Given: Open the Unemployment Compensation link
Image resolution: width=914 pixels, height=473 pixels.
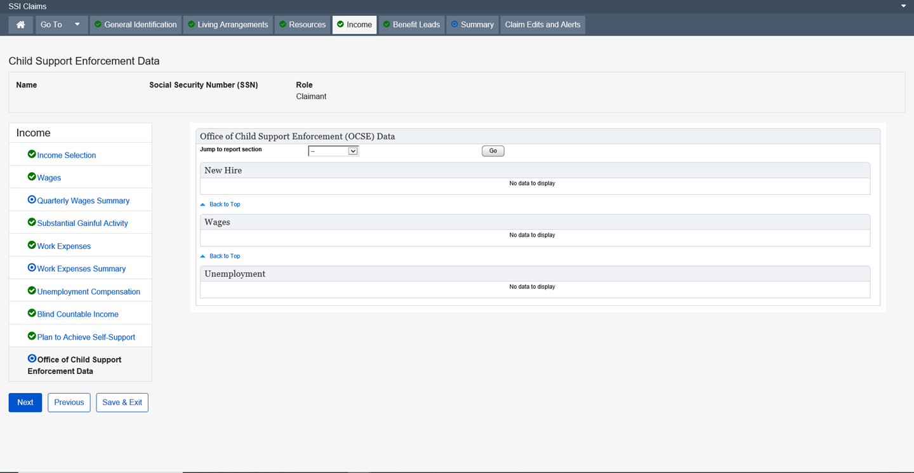Looking at the screenshot, I should [88, 292].
